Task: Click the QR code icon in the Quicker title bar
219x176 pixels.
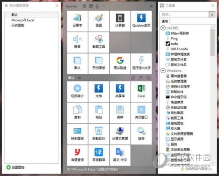Action: [91, 6]
